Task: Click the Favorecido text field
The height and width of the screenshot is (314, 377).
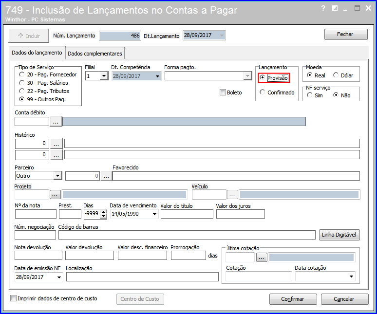Action: coord(236,176)
